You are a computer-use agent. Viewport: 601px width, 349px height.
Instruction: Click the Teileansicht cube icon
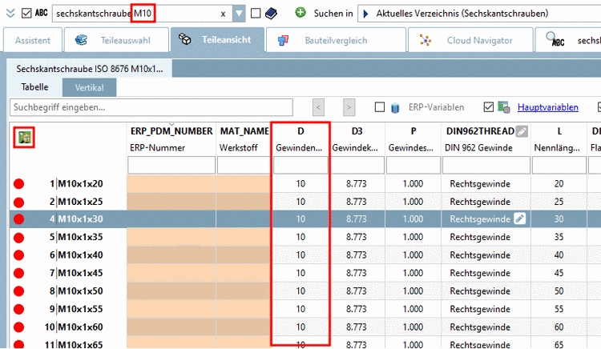pyautogui.click(x=185, y=39)
